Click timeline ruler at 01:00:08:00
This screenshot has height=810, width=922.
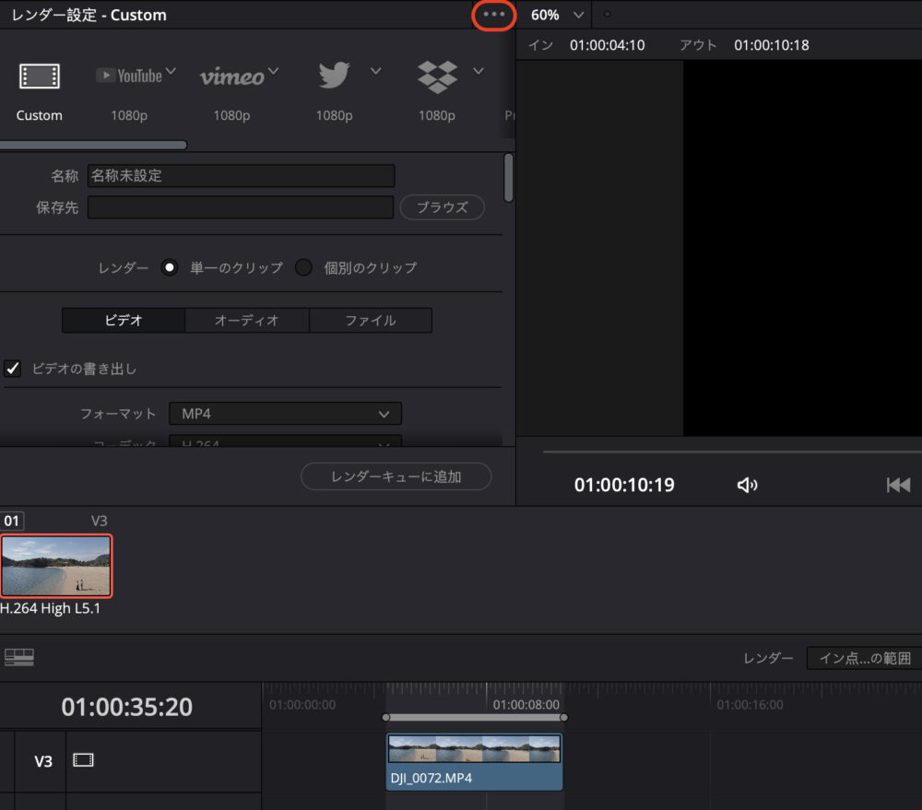point(526,704)
